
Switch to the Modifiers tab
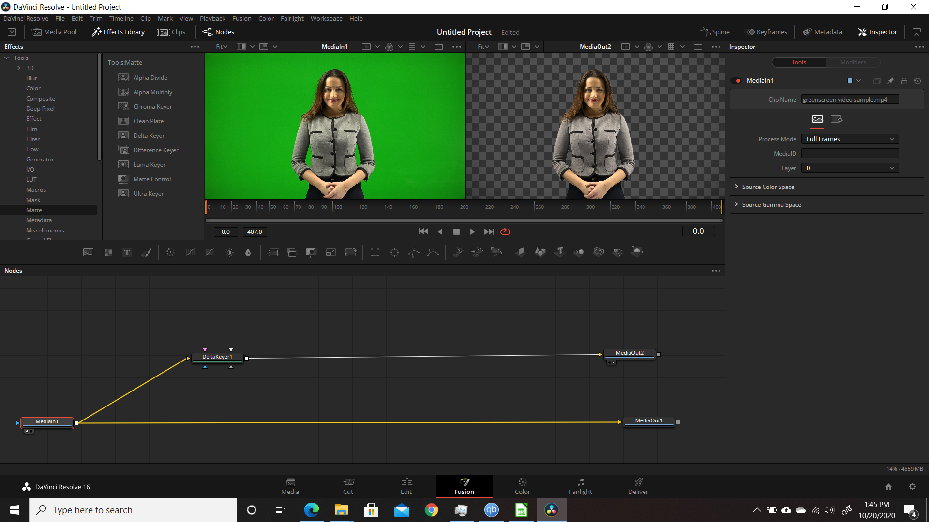(x=853, y=62)
